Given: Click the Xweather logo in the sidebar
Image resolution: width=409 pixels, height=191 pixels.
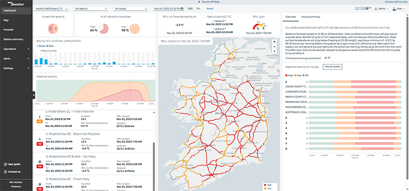Looking at the screenshot, I should (x=16, y=4).
